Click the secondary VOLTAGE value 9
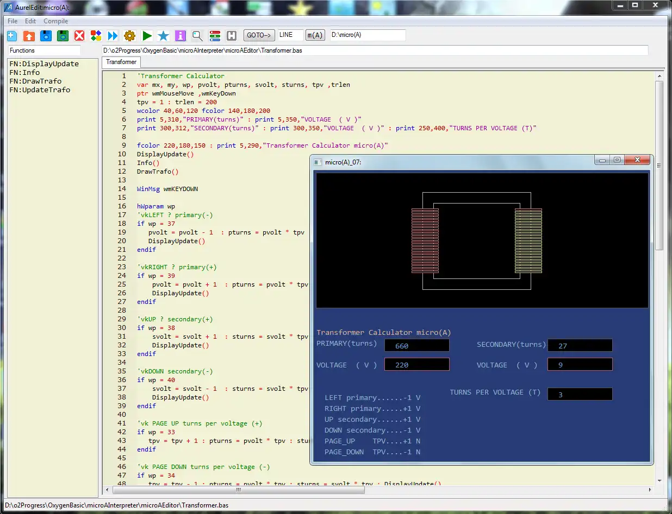The width and height of the screenshot is (672, 514). (580, 365)
